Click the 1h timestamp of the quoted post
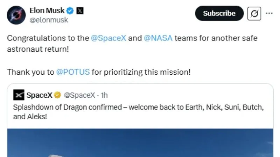 pyautogui.click(x=104, y=95)
